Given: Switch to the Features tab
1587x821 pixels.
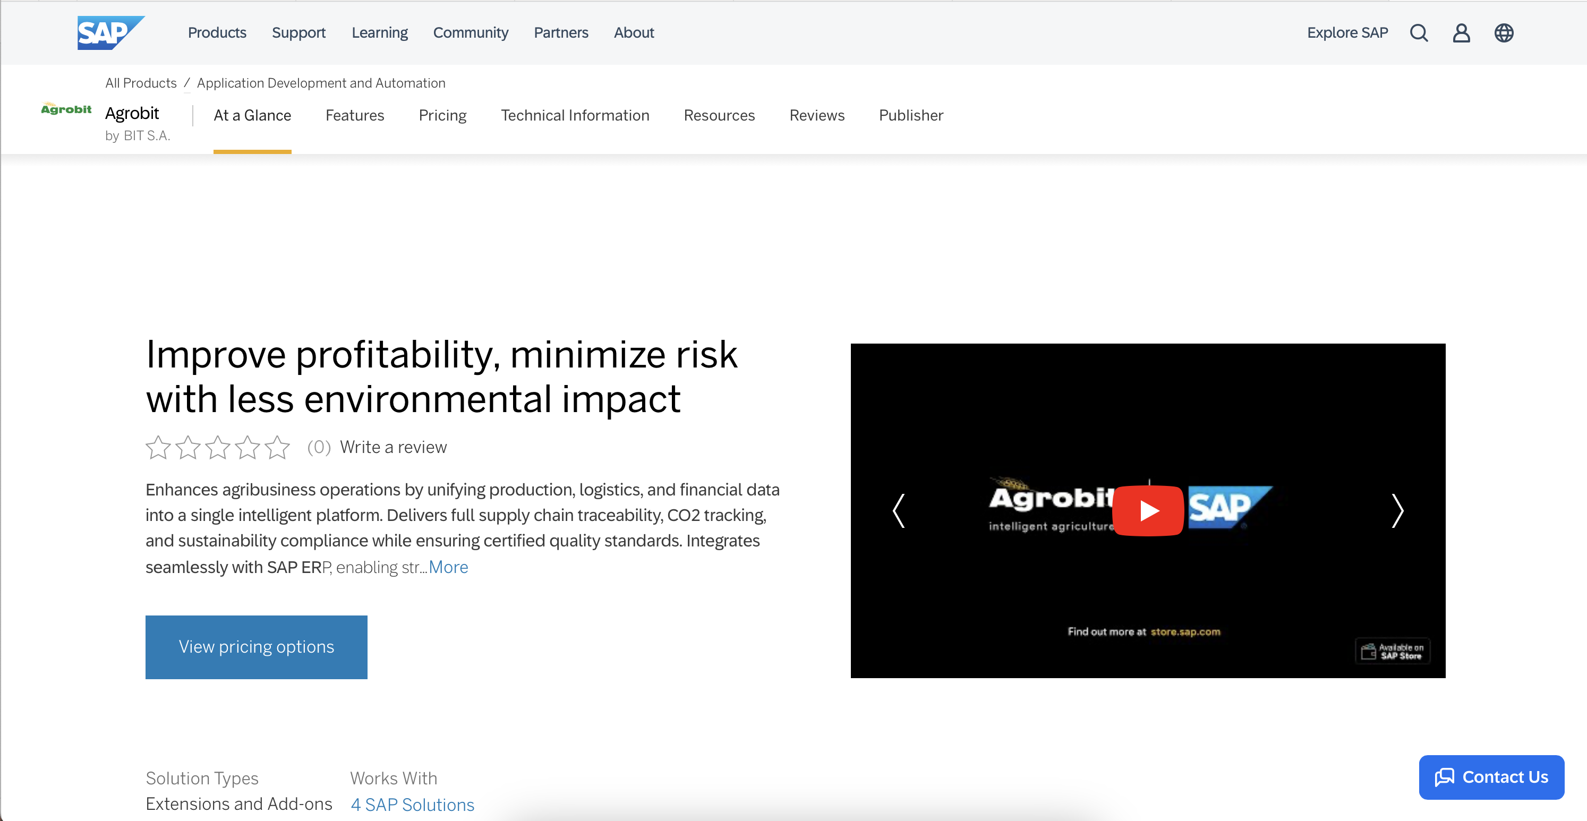Looking at the screenshot, I should (355, 115).
